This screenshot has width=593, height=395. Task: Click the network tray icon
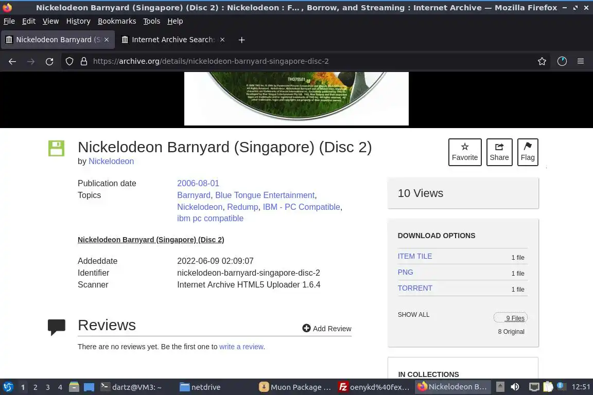534,387
